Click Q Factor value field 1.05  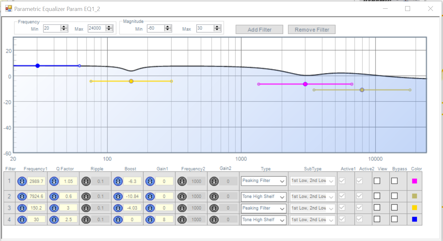coord(68,181)
